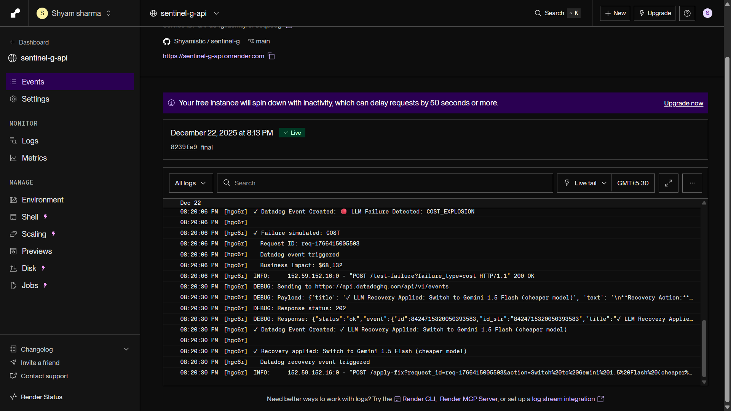
Task: Expand the Changelog section
Action: (126, 349)
